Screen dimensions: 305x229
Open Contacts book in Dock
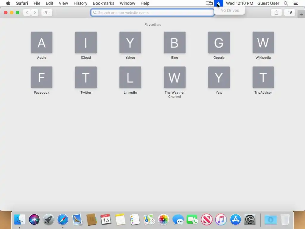(91, 219)
